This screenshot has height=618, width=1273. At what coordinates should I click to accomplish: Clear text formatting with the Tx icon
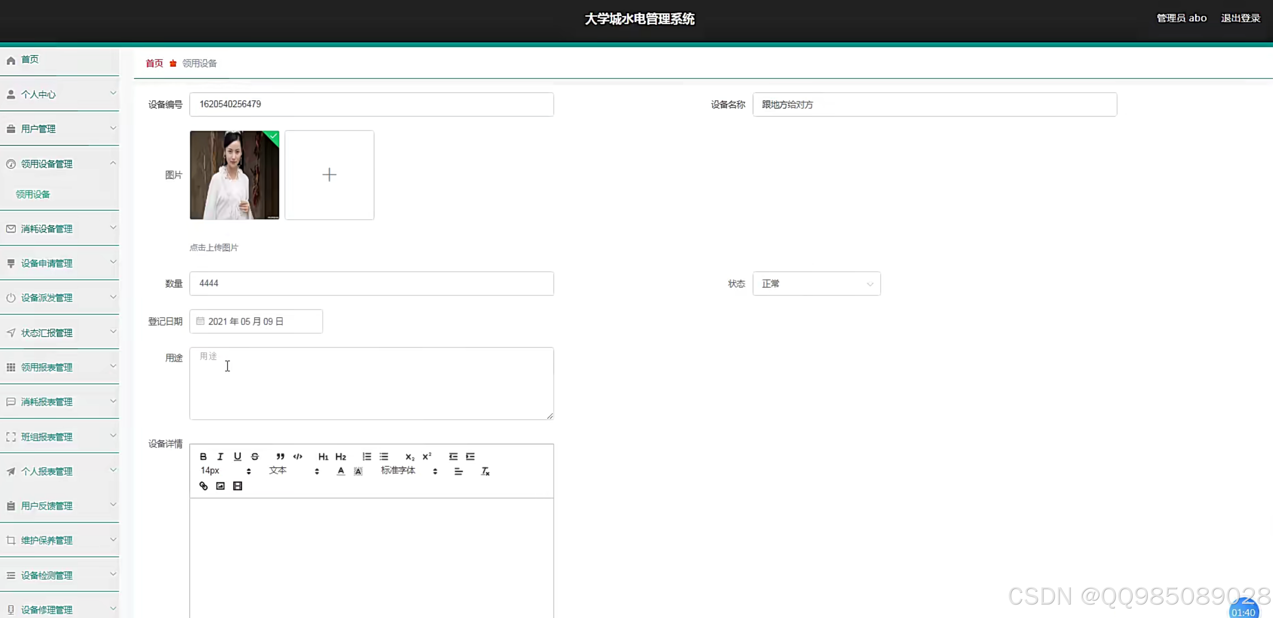485,471
